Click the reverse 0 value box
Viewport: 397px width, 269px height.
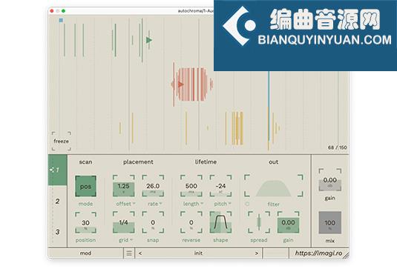(191, 222)
